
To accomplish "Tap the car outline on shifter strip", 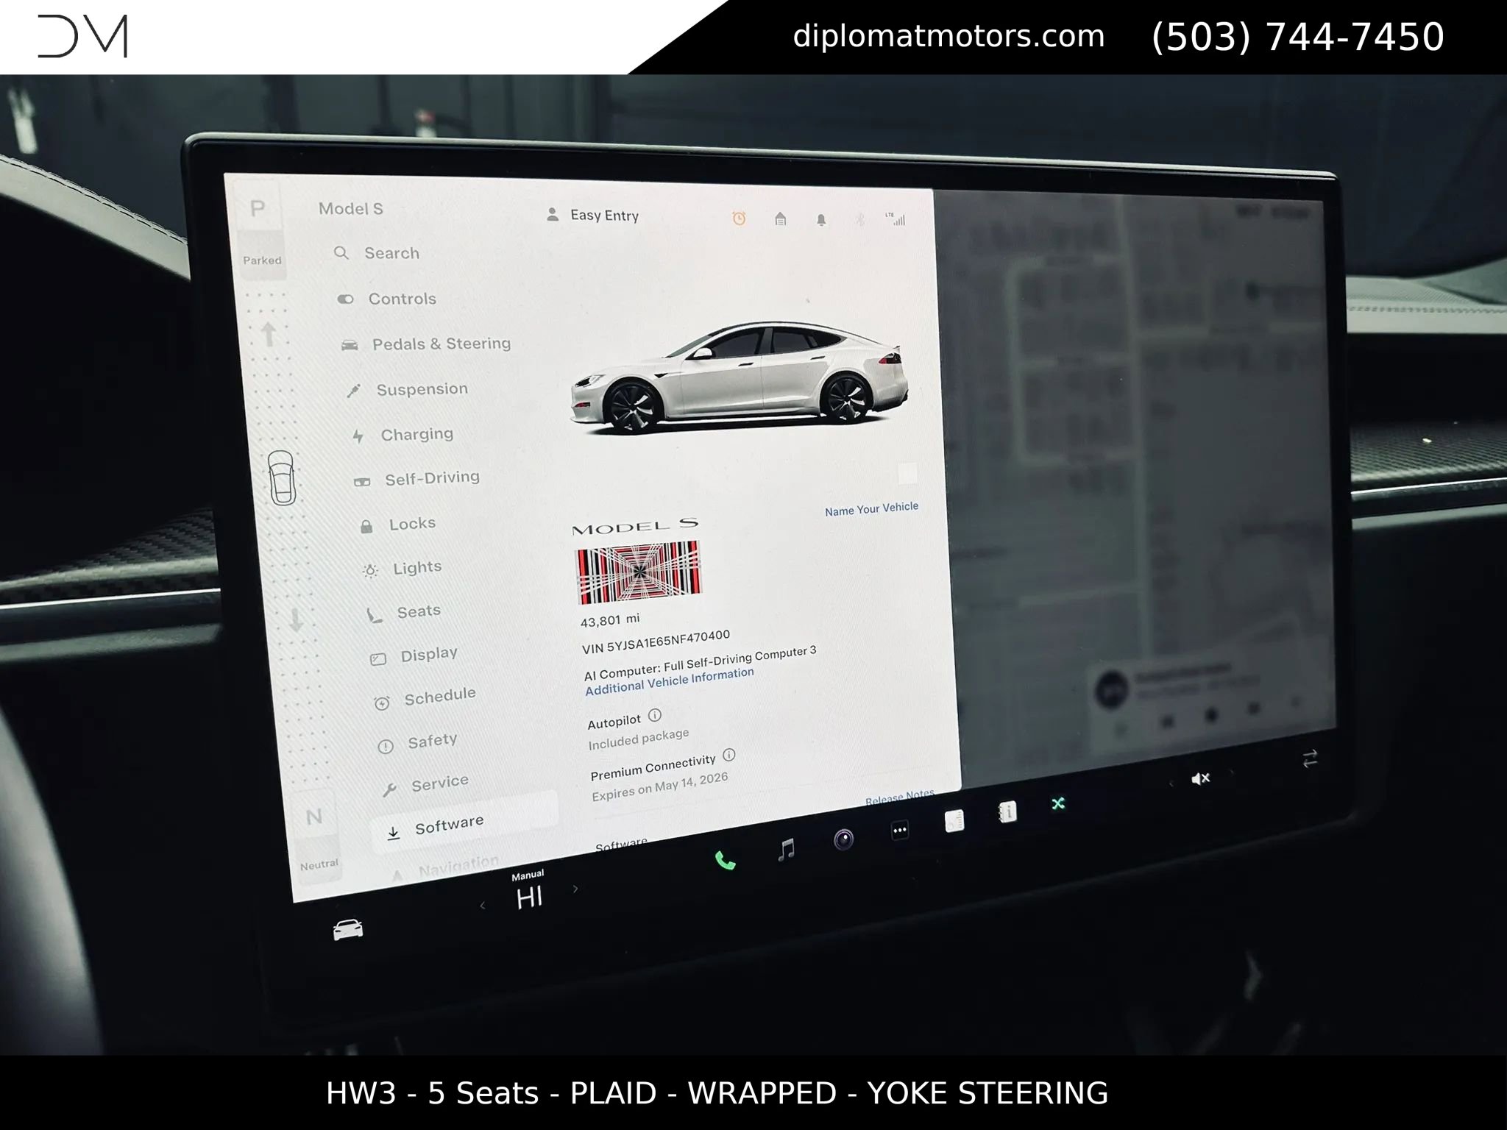I will 282,478.
